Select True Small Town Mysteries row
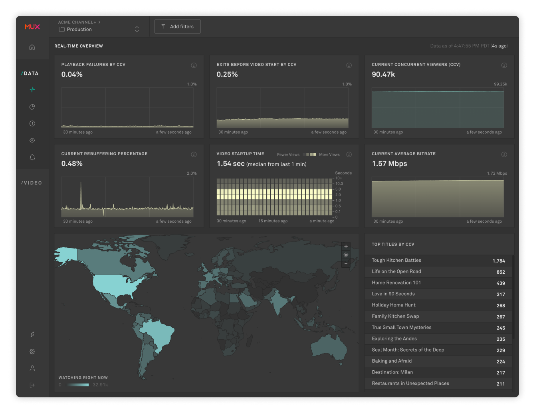535x413 pixels. [x=438, y=328]
